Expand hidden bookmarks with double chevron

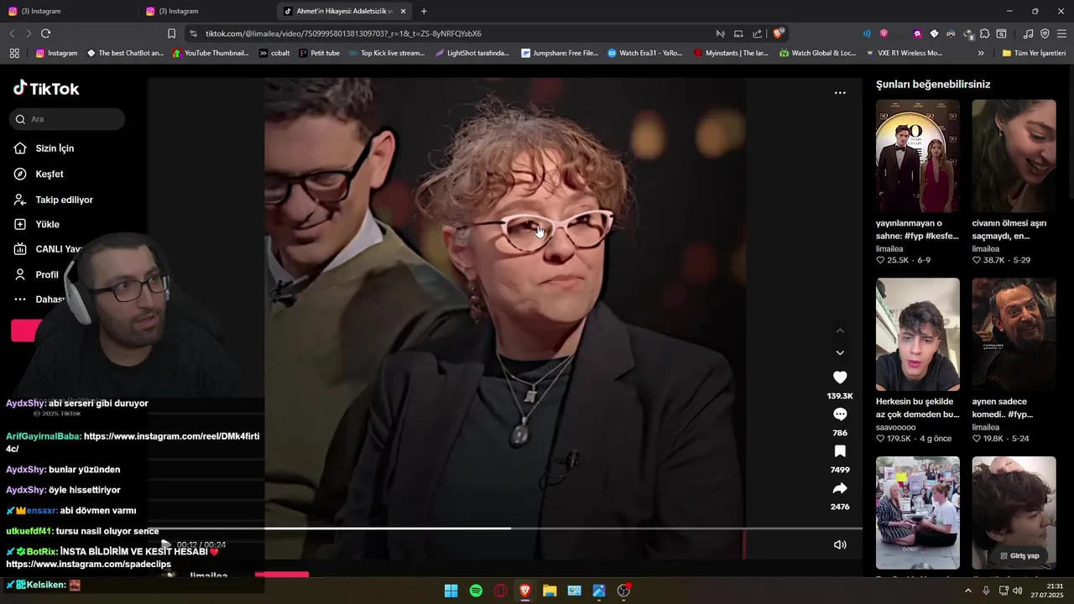click(x=981, y=53)
